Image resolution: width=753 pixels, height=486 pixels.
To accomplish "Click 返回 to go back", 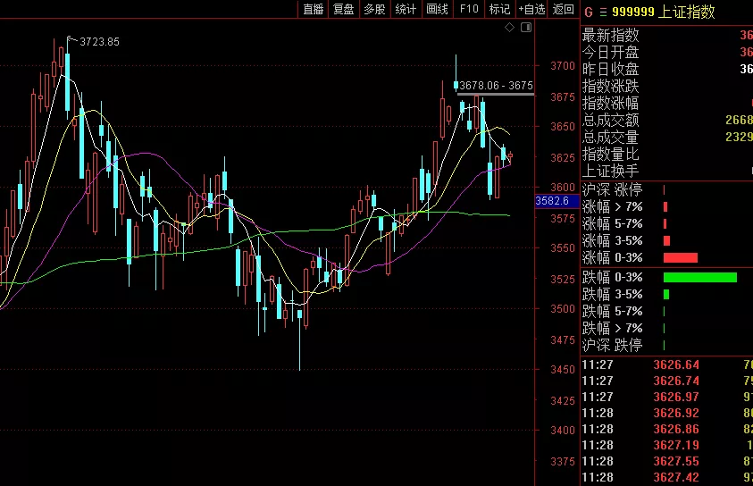I will click(564, 9).
